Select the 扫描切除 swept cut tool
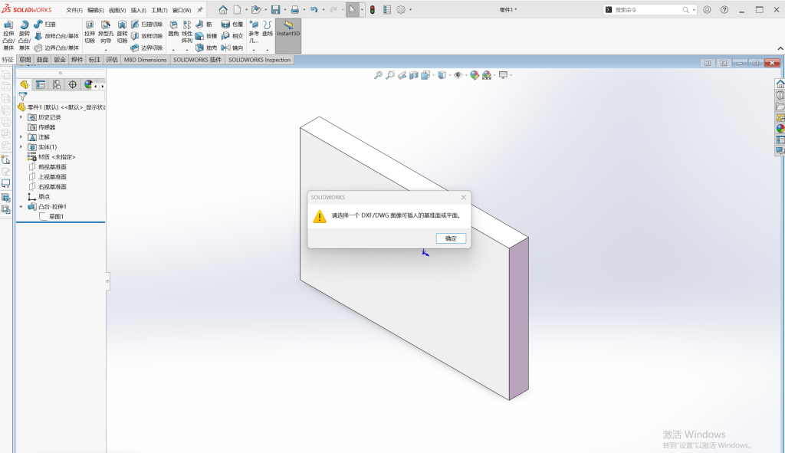Image resolution: width=785 pixels, height=453 pixels. pyautogui.click(x=147, y=24)
